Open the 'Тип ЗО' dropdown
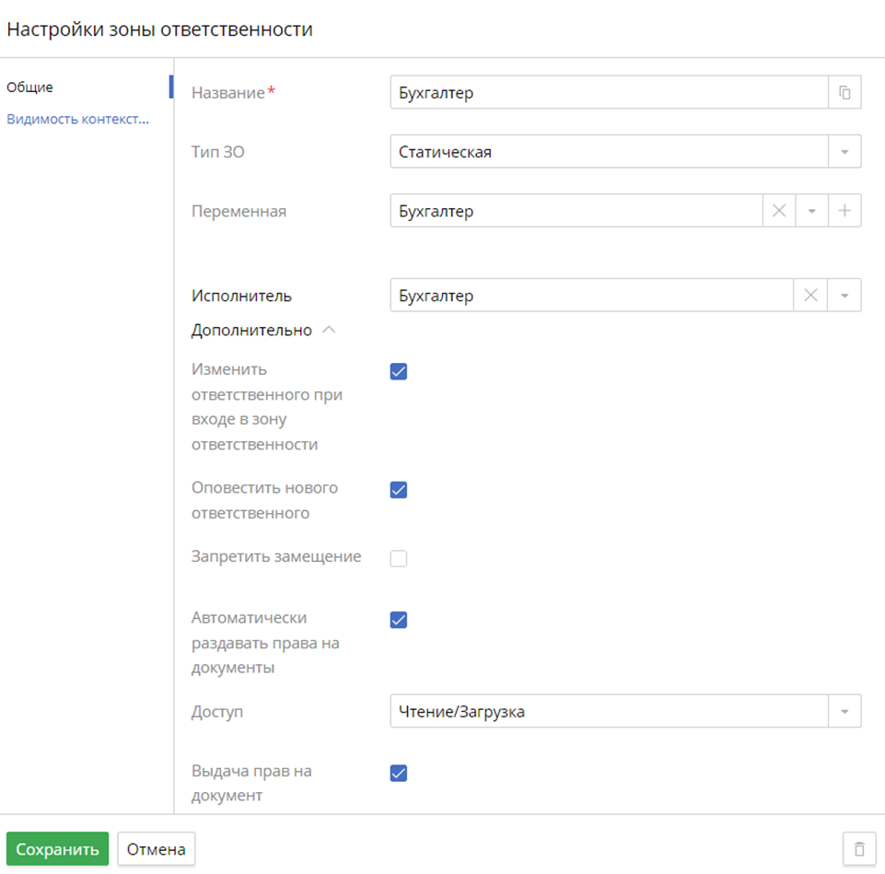Viewport: 885px width, 874px height. click(844, 152)
